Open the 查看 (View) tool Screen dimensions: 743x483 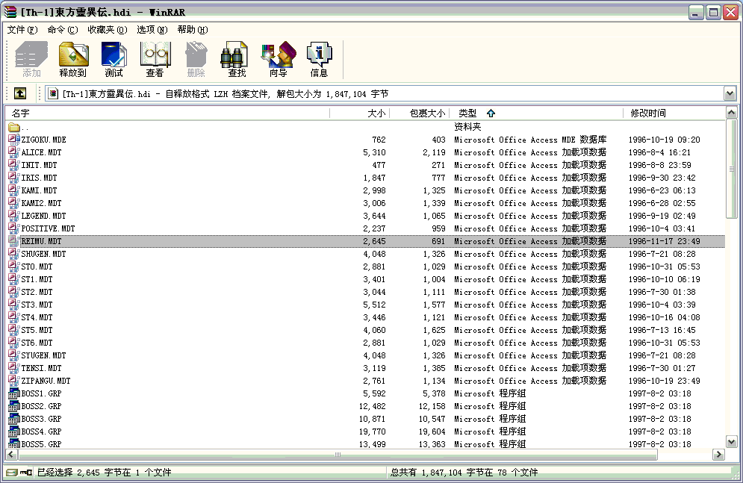(x=155, y=59)
